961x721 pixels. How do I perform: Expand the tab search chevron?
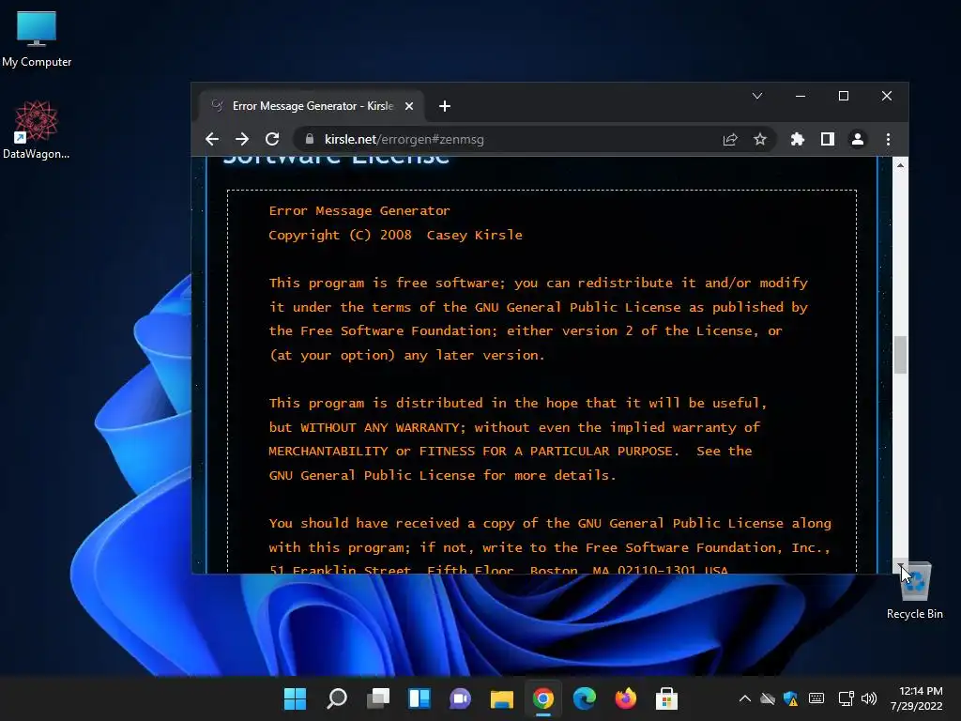(x=757, y=97)
